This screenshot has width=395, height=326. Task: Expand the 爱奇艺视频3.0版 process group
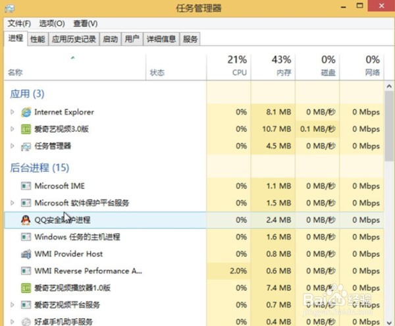click(x=12, y=129)
